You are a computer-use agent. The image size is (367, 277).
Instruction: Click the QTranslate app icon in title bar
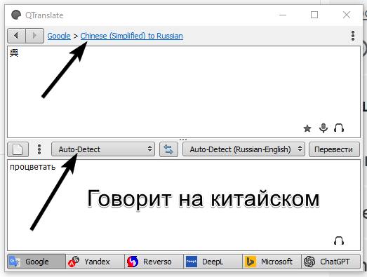[x=16, y=15]
